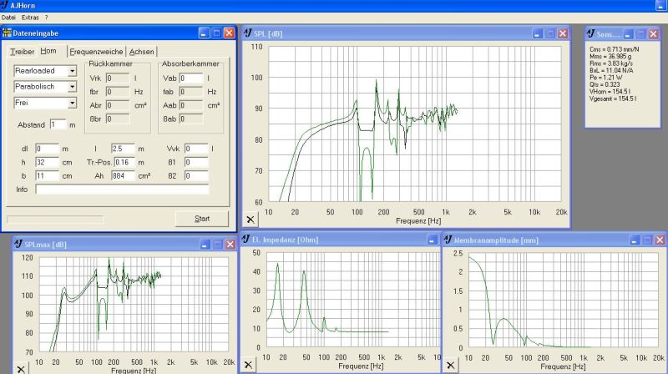Expand the Parabolisch horn shape dropdown
The width and height of the screenshot is (668, 374).
point(72,87)
